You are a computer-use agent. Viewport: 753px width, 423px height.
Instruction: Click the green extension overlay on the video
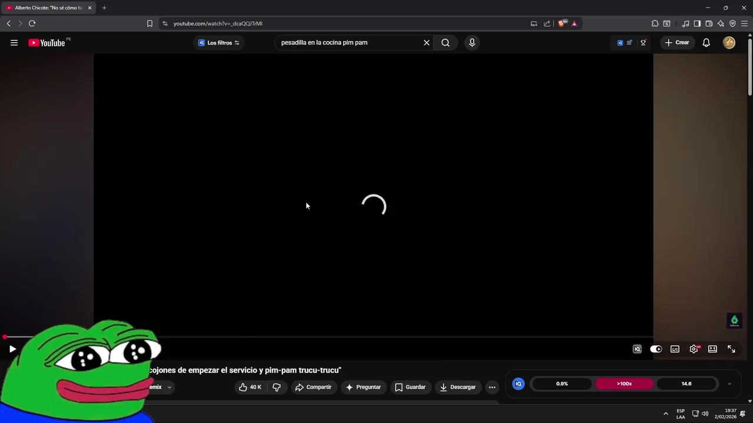[734, 321]
